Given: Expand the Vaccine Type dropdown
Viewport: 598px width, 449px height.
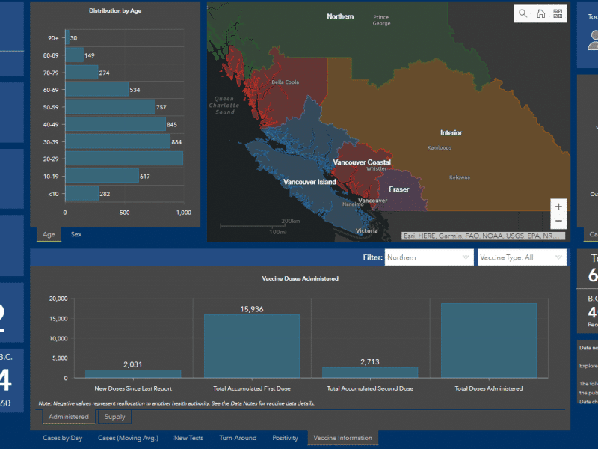Looking at the screenshot, I should click(x=522, y=257).
